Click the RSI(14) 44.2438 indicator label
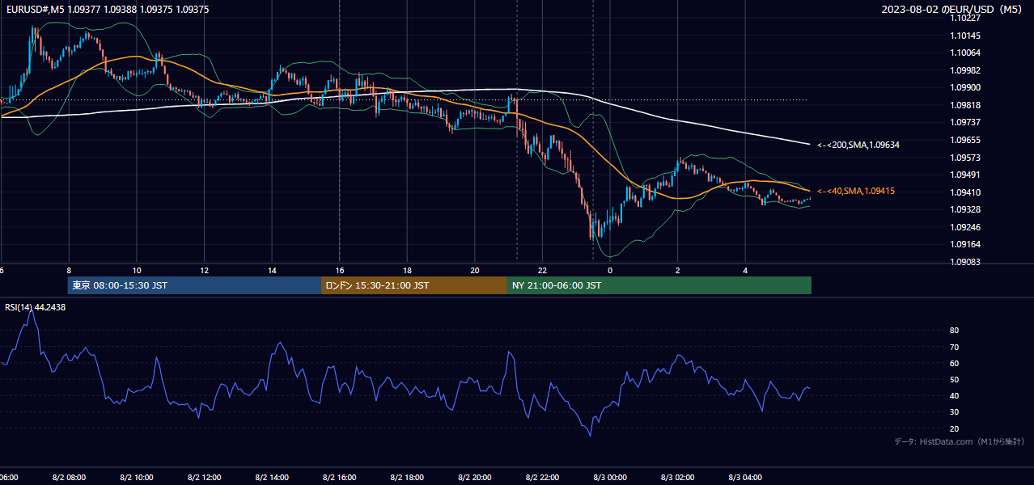The height and width of the screenshot is (485, 1034). 36,307
